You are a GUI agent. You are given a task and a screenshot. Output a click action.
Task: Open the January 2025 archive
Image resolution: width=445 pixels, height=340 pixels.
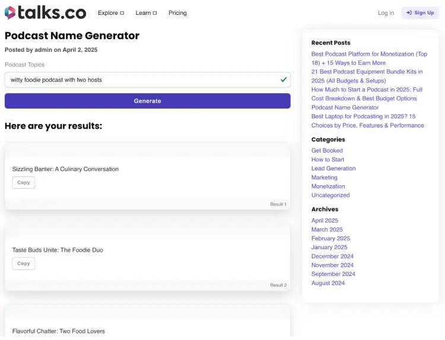coord(329,247)
